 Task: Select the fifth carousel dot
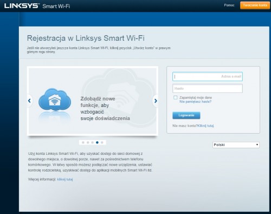click(x=102, y=142)
